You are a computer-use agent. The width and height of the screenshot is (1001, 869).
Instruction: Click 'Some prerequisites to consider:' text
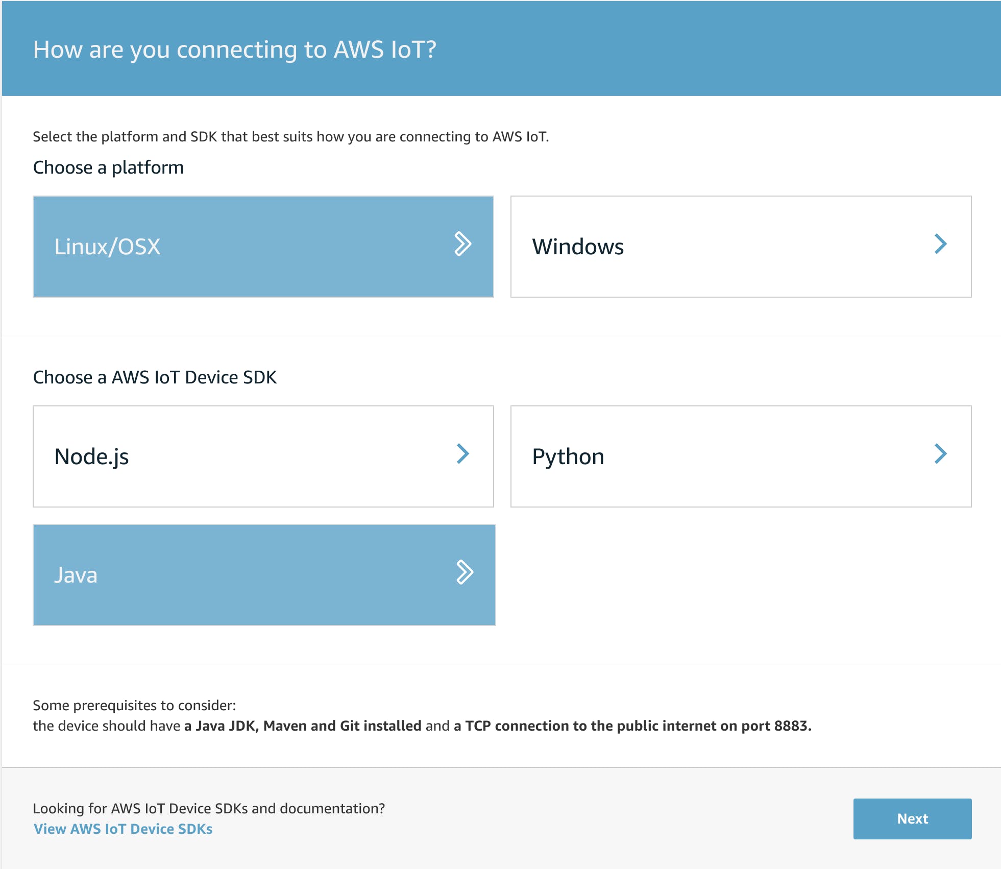tap(134, 705)
